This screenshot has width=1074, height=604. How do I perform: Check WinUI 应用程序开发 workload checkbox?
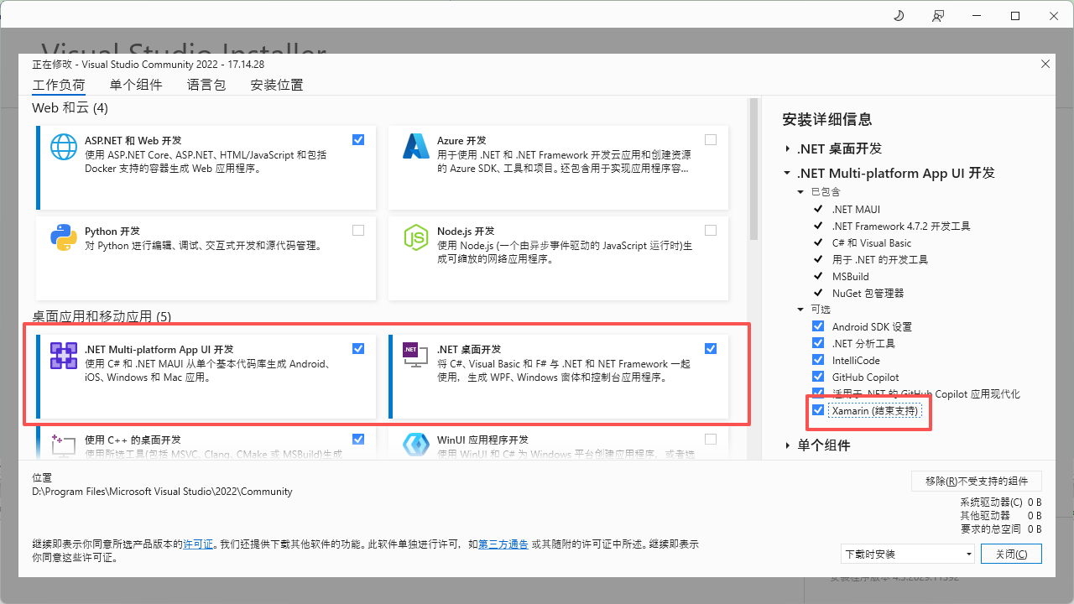pos(711,439)
